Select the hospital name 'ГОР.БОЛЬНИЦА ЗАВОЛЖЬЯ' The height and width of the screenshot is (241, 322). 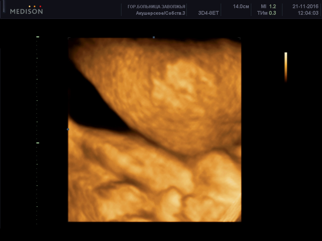pyautogui.click(x=156, y=6)
